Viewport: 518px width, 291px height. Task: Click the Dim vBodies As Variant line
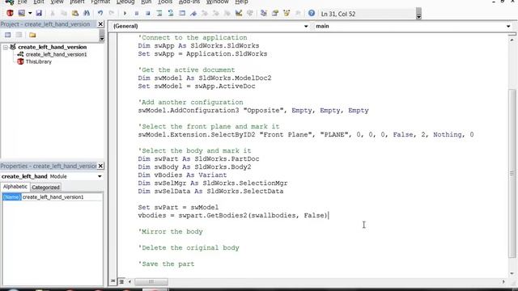[182, 175]
